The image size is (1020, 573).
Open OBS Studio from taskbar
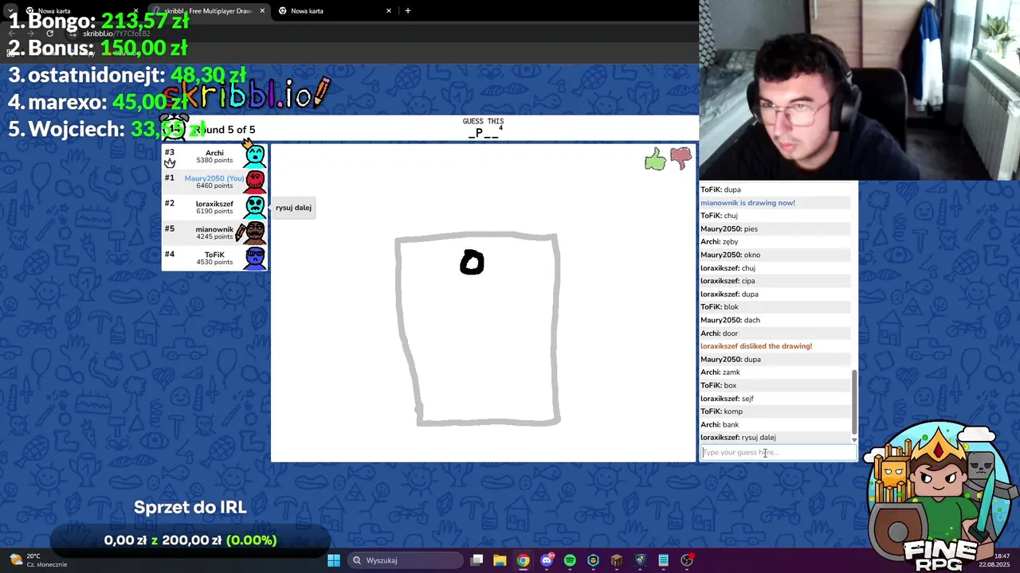(x=687, y=560)
